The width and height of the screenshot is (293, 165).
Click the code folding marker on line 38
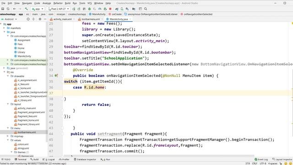[63, 99]
